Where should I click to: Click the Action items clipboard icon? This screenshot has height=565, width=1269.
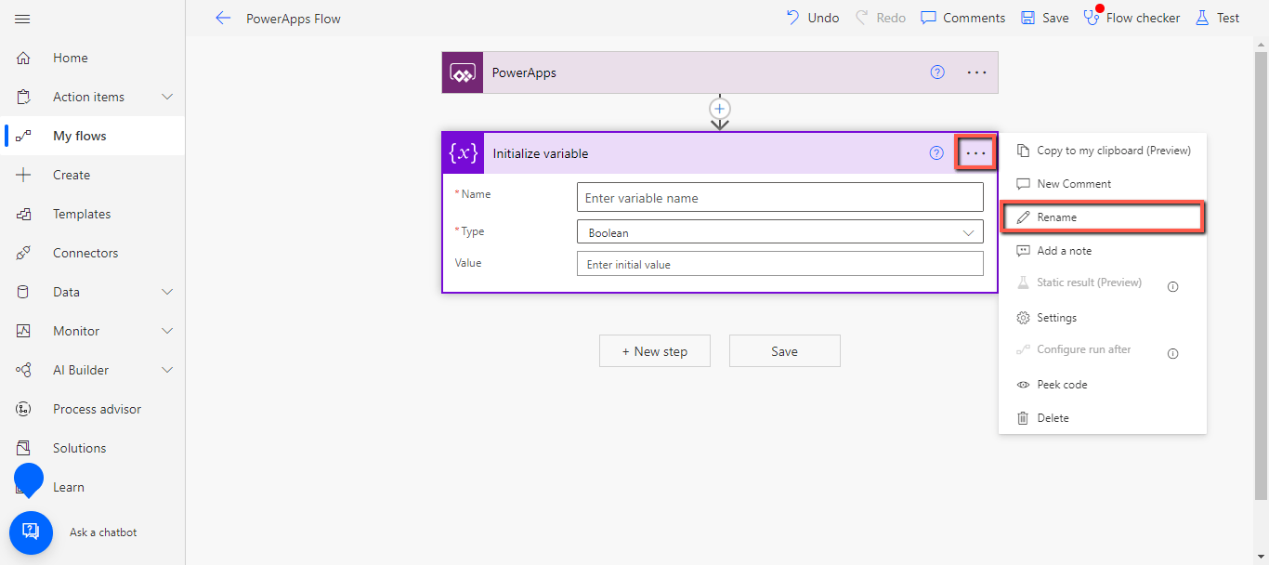[23, 97]
